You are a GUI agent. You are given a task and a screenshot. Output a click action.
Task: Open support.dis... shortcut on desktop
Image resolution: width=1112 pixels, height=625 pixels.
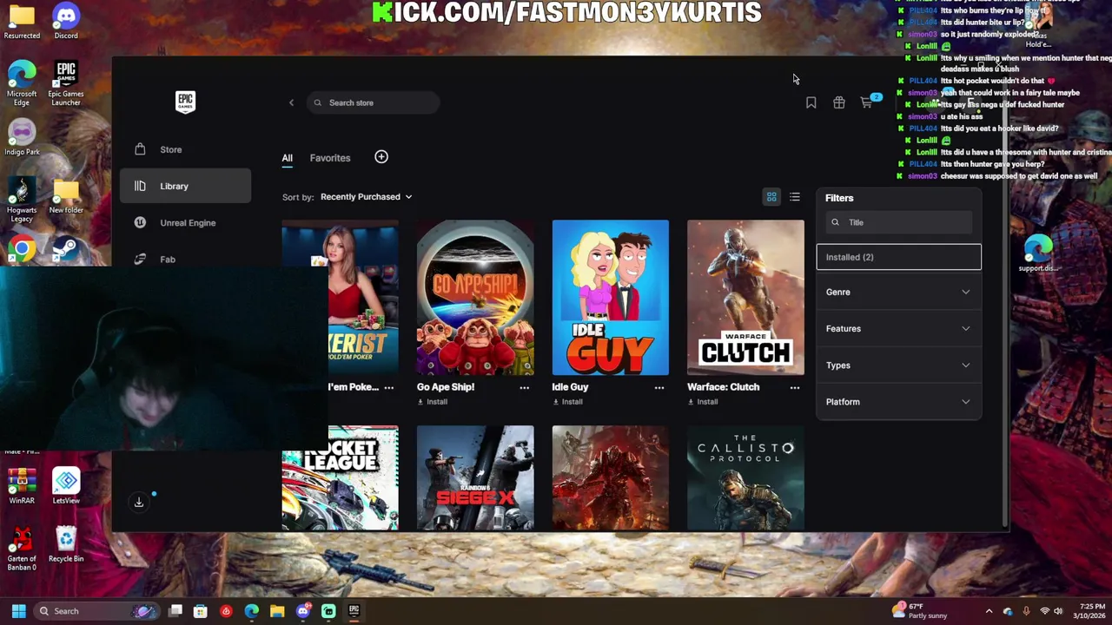click(1038, 253)
